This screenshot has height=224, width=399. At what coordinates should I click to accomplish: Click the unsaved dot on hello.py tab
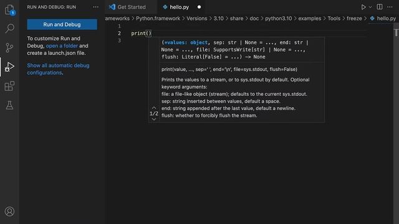199,7
